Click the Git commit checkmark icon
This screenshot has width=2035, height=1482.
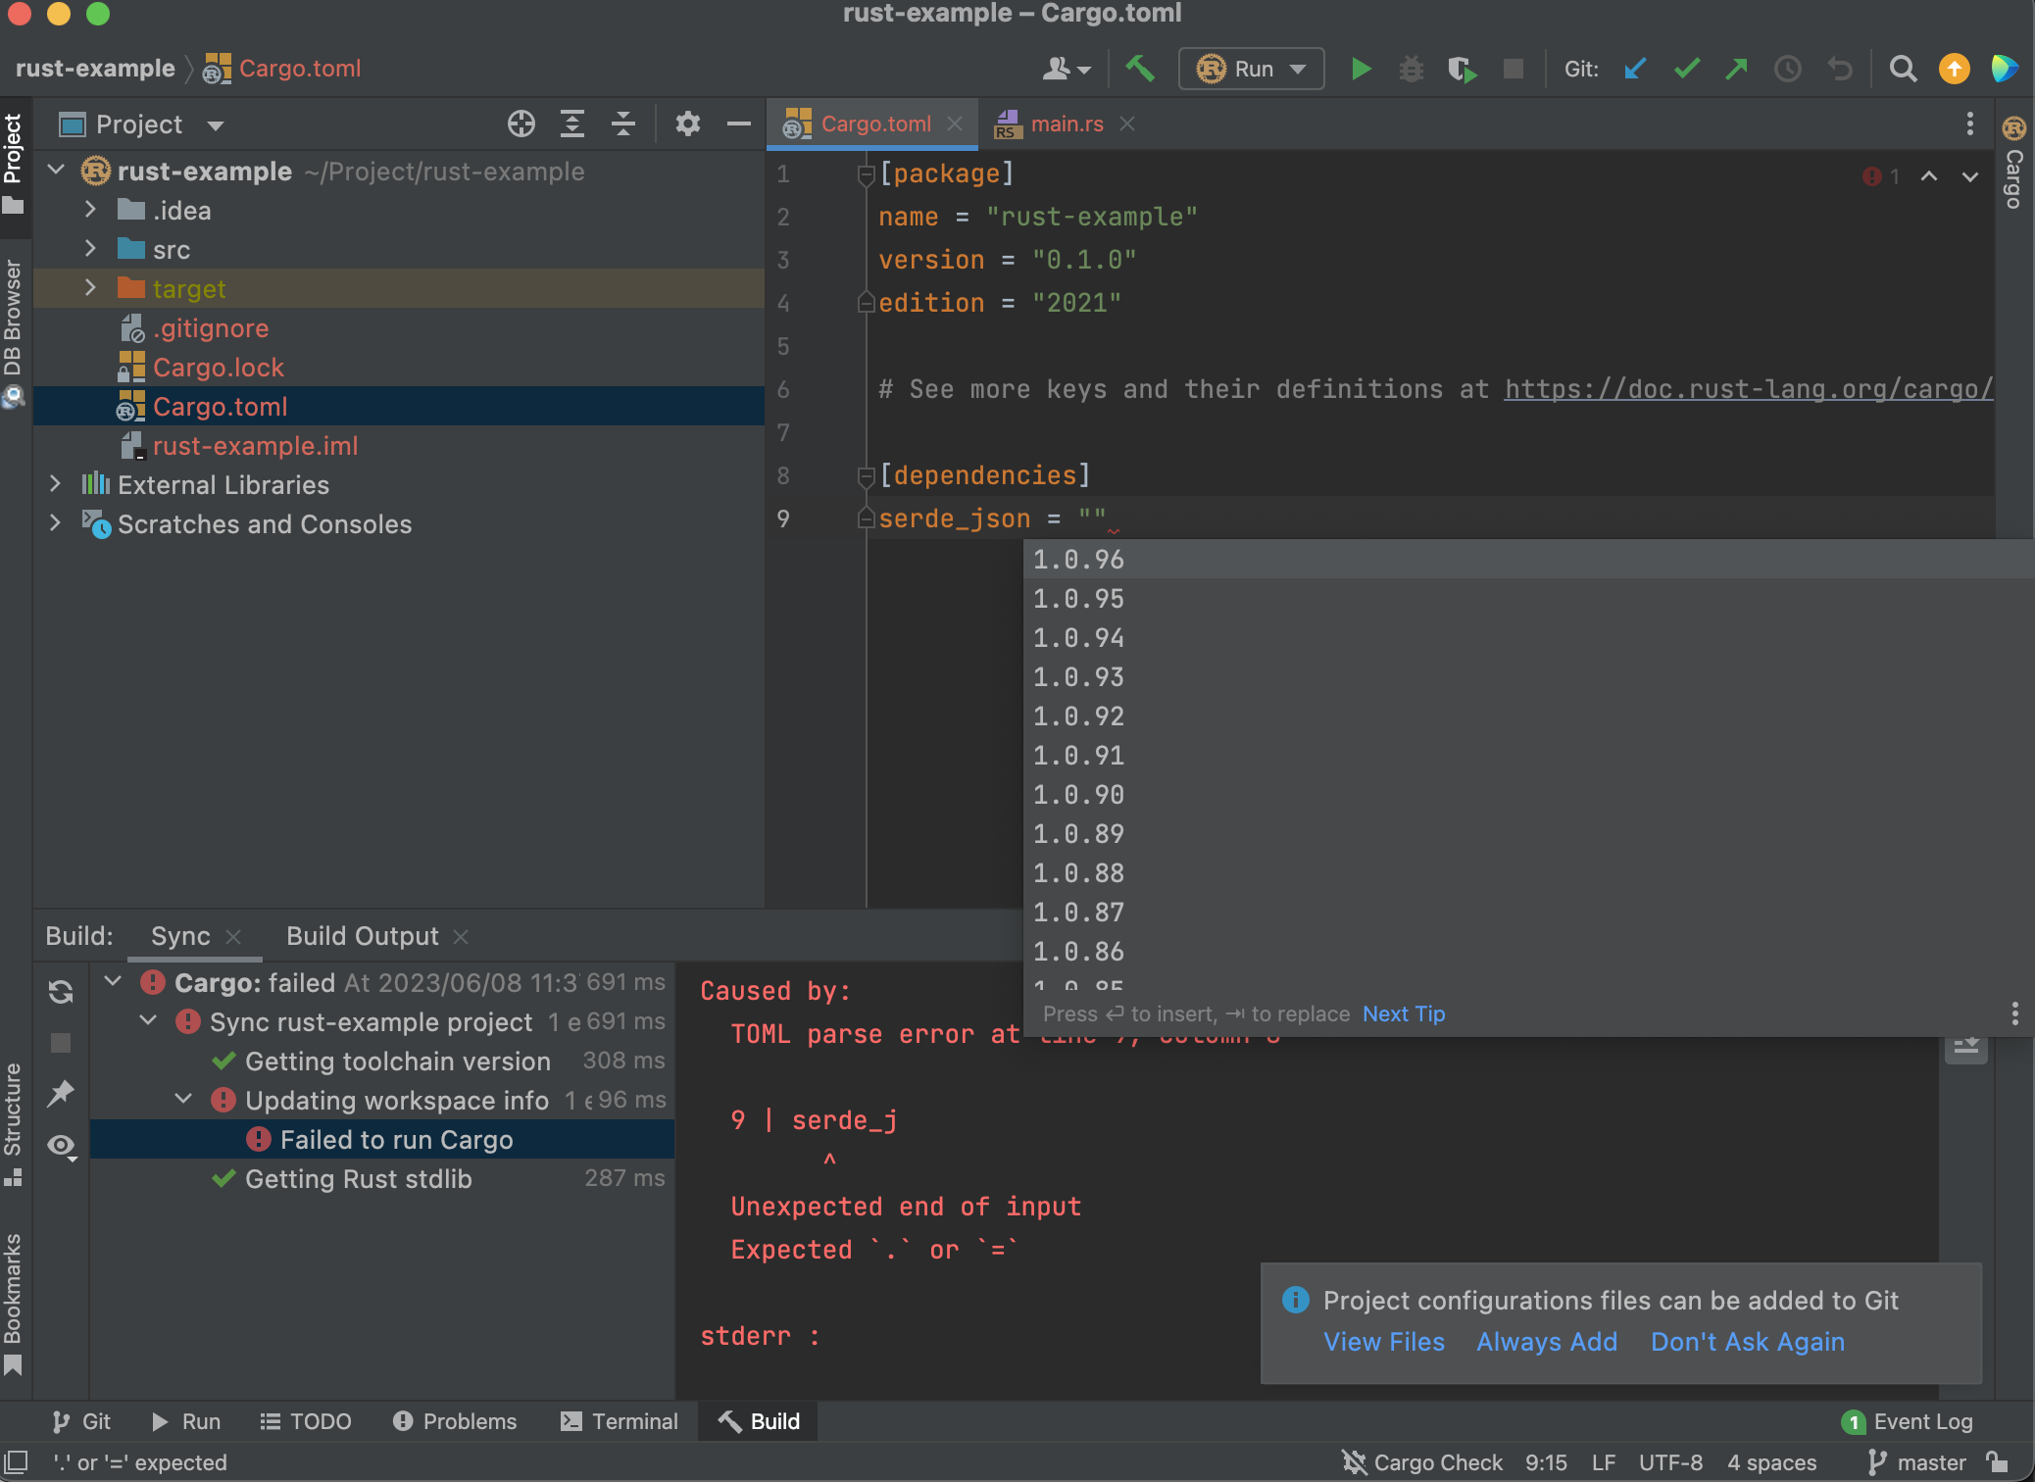pos(1686,69)
